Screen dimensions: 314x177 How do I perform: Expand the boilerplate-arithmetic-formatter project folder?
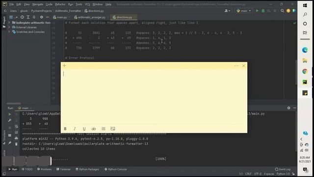click(x=9, y=23)
